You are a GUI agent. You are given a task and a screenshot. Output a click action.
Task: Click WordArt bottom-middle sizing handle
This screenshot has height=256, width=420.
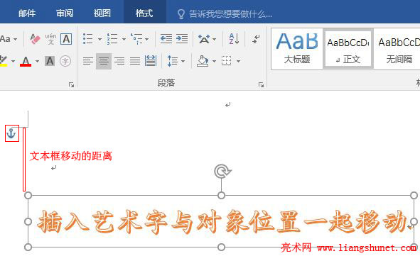click(x=221, y=247)
